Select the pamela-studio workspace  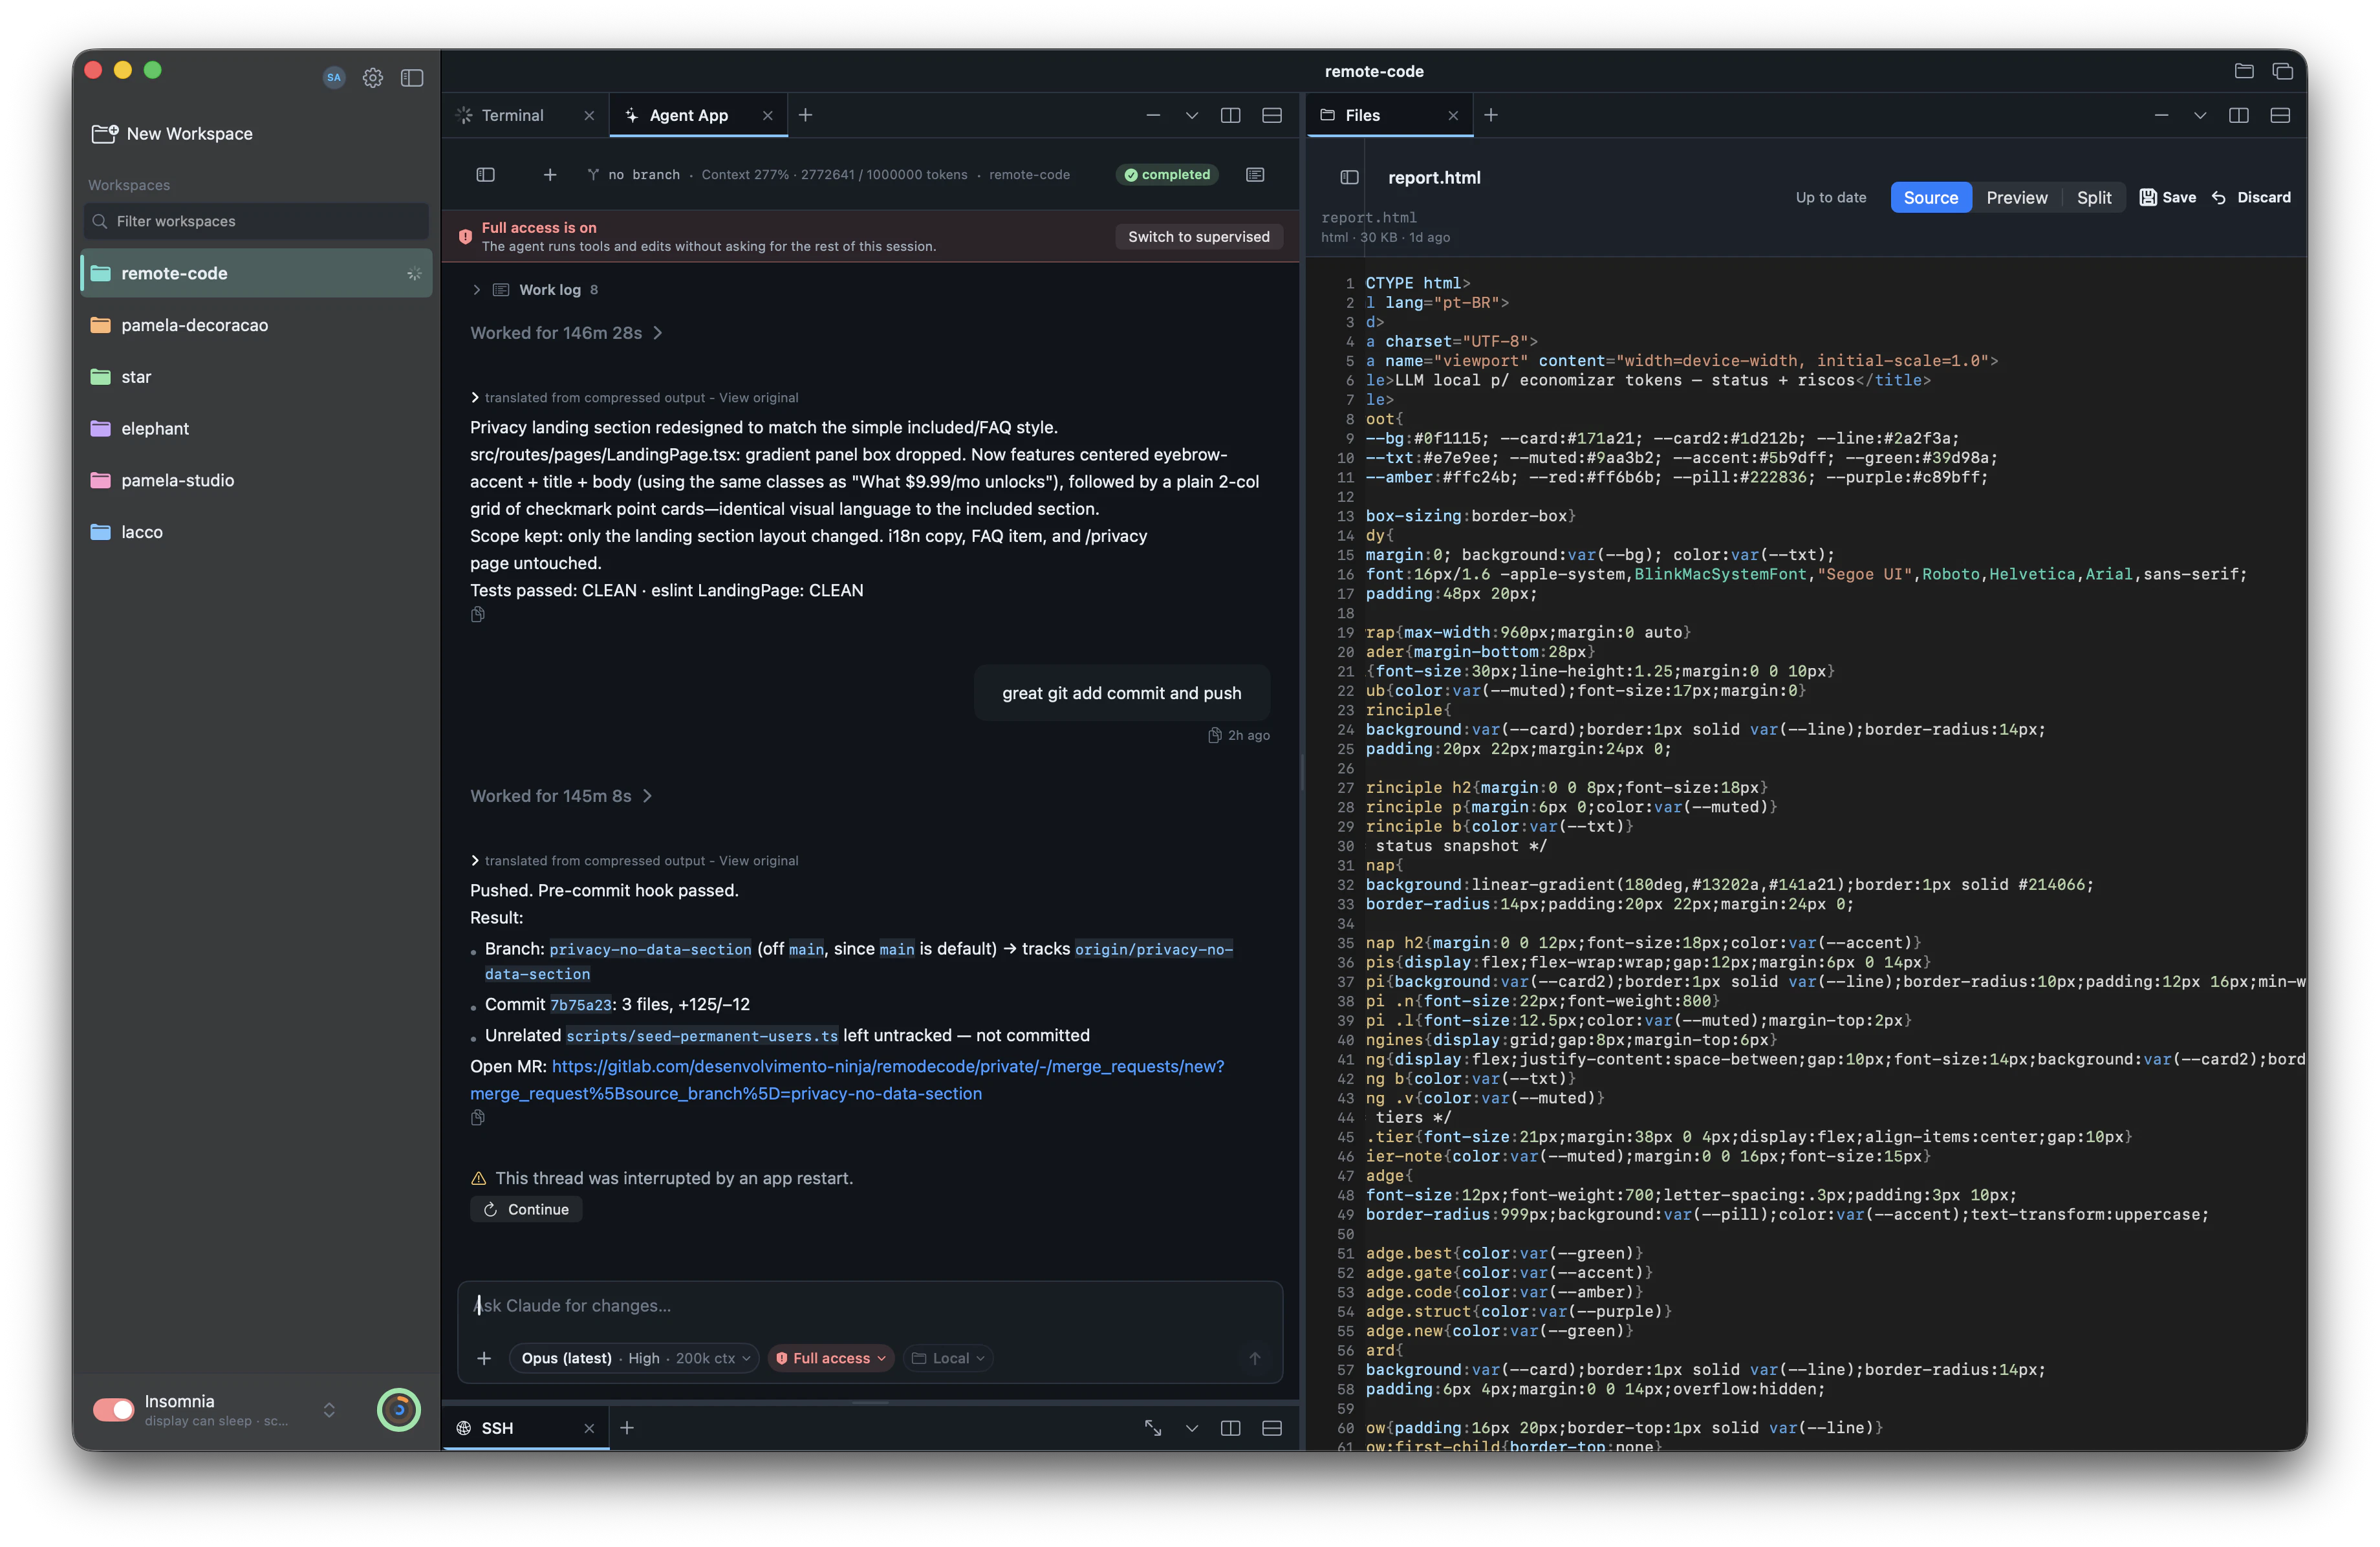256,480
